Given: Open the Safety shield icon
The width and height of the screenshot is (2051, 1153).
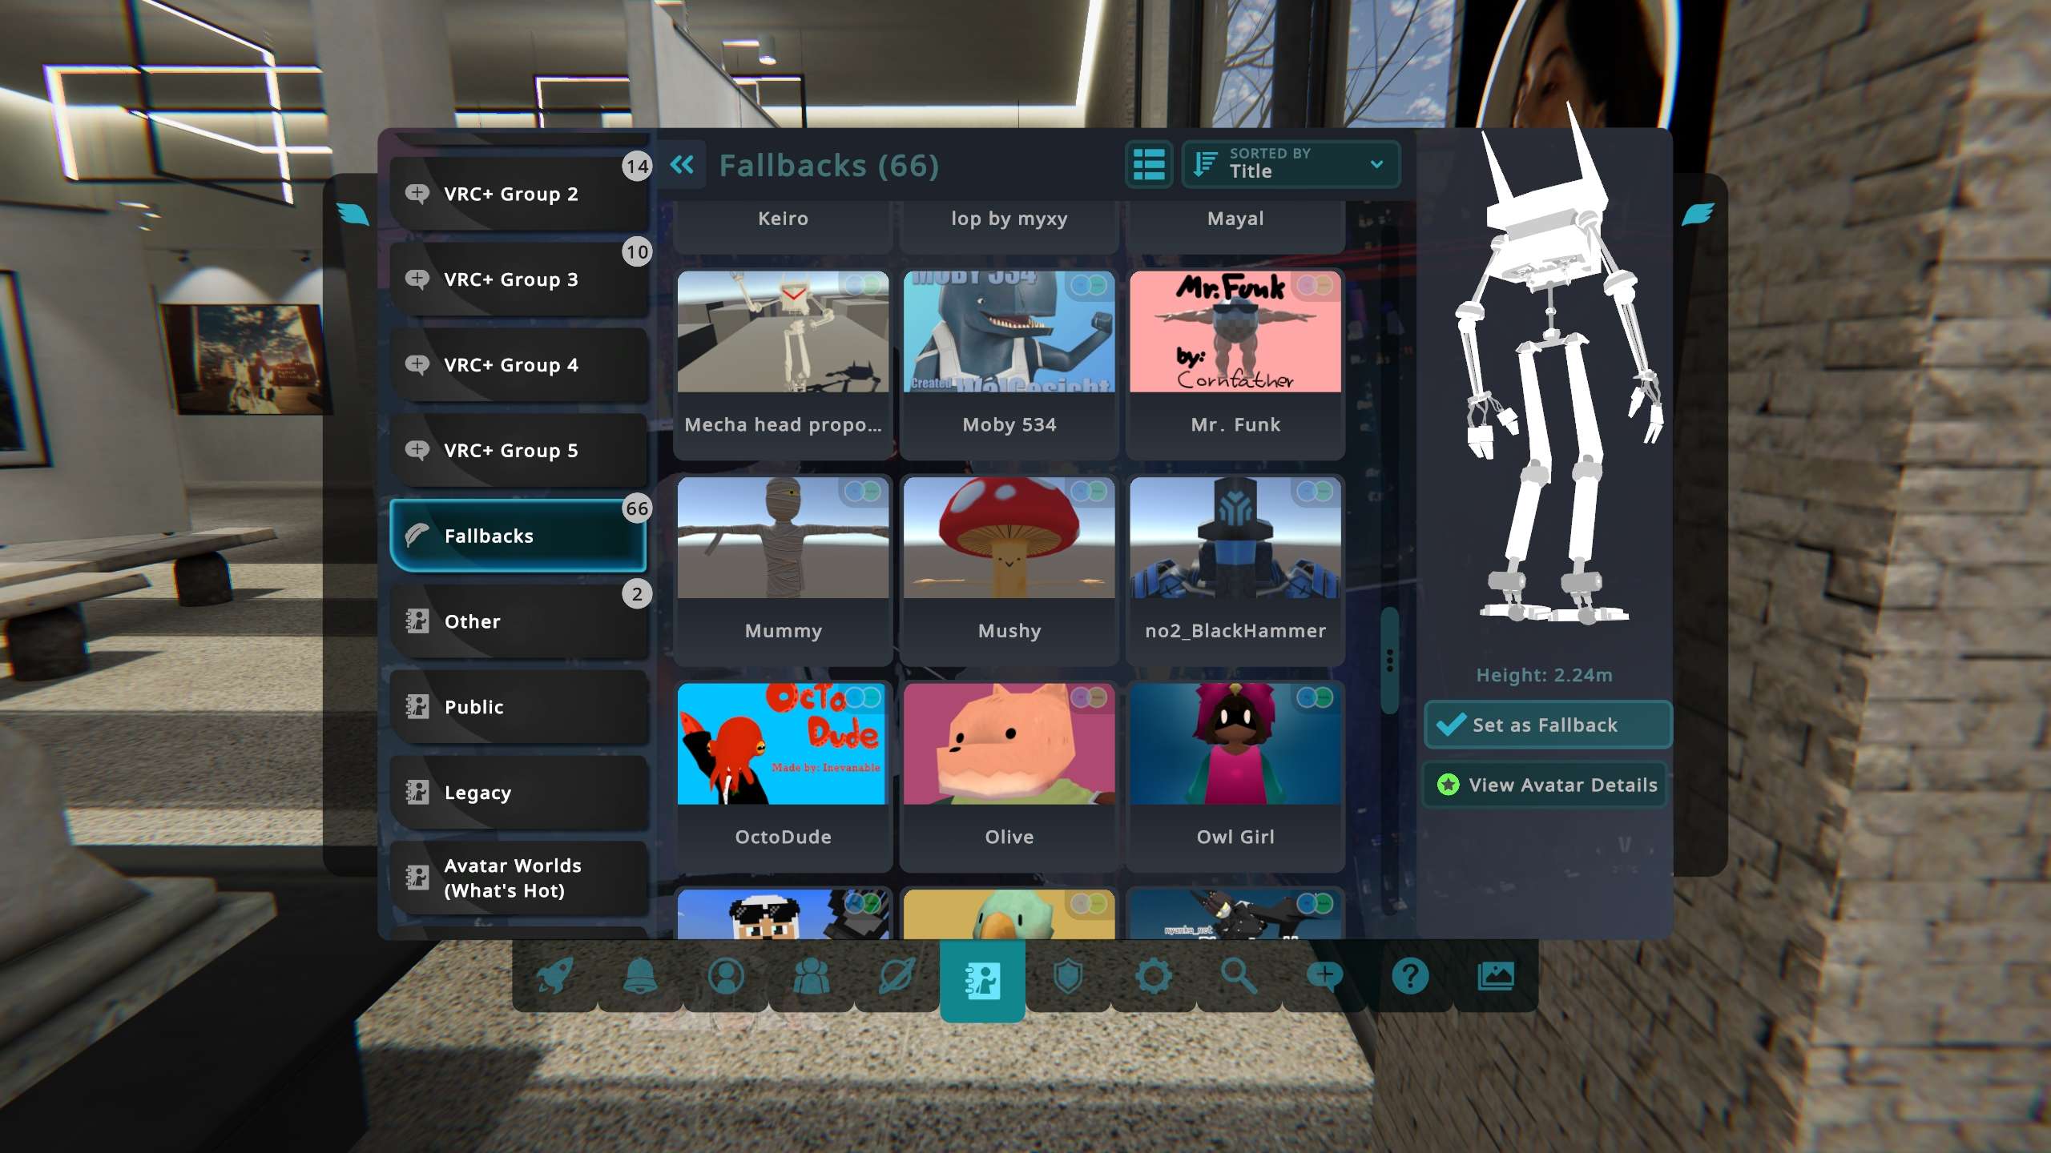Looking at the screenshot, I should click(x=1068, y=976).
